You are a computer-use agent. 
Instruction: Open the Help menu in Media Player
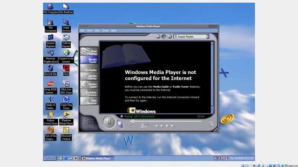(114, 31)
